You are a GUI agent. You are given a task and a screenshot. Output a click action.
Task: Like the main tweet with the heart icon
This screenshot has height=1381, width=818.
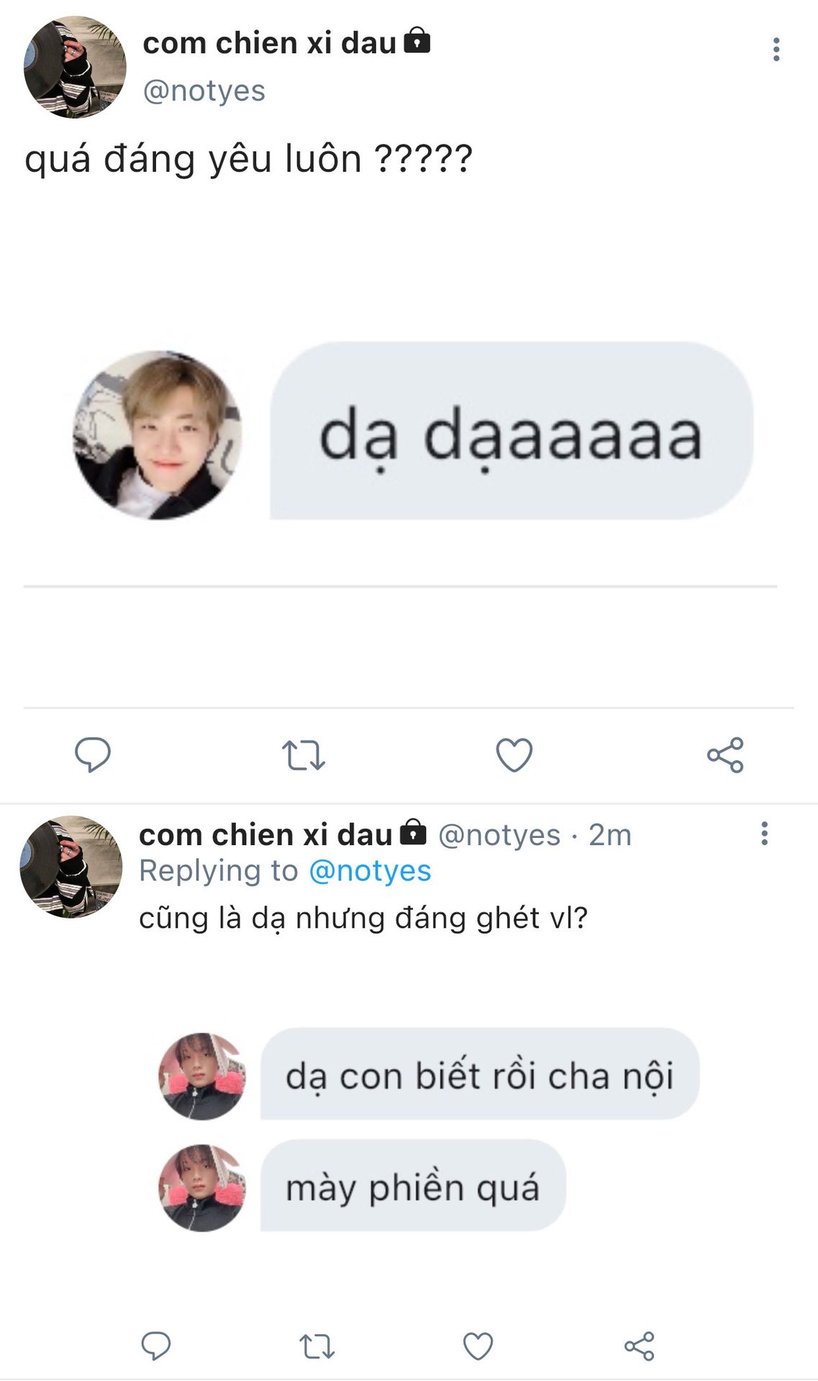(514, 755)
